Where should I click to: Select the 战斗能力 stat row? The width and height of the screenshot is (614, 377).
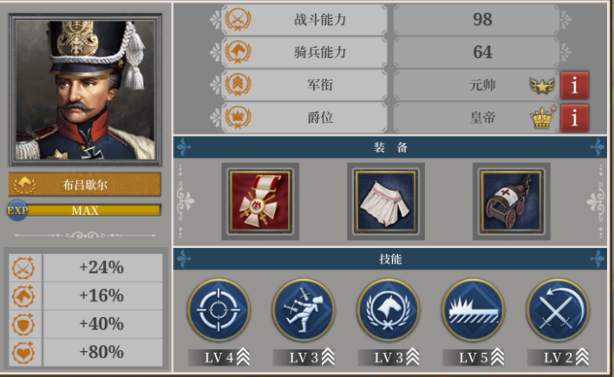coord(390,19)
